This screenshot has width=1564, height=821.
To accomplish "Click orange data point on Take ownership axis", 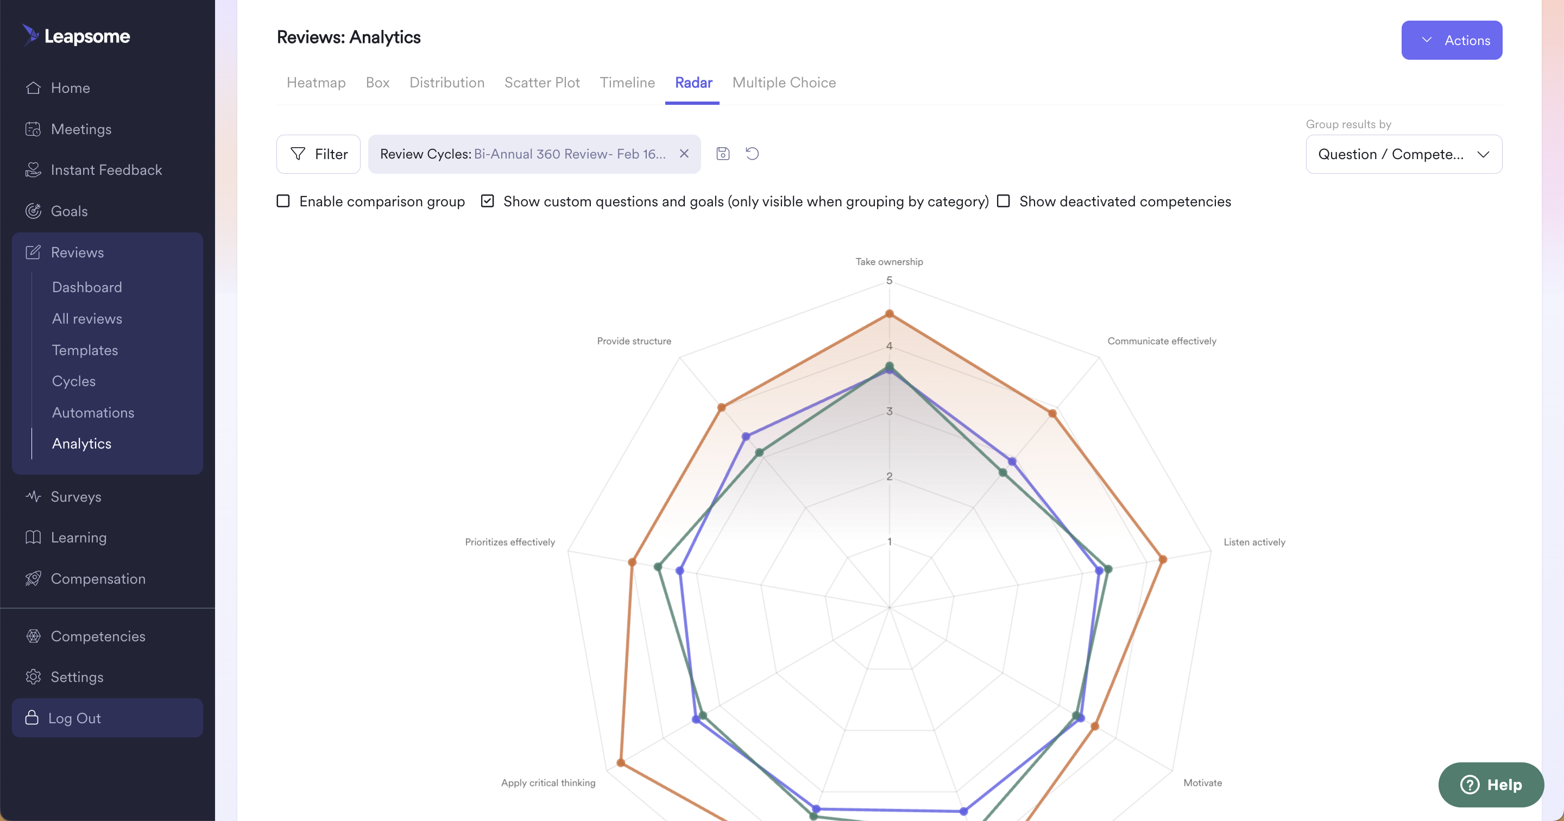I will click(890, 314).
